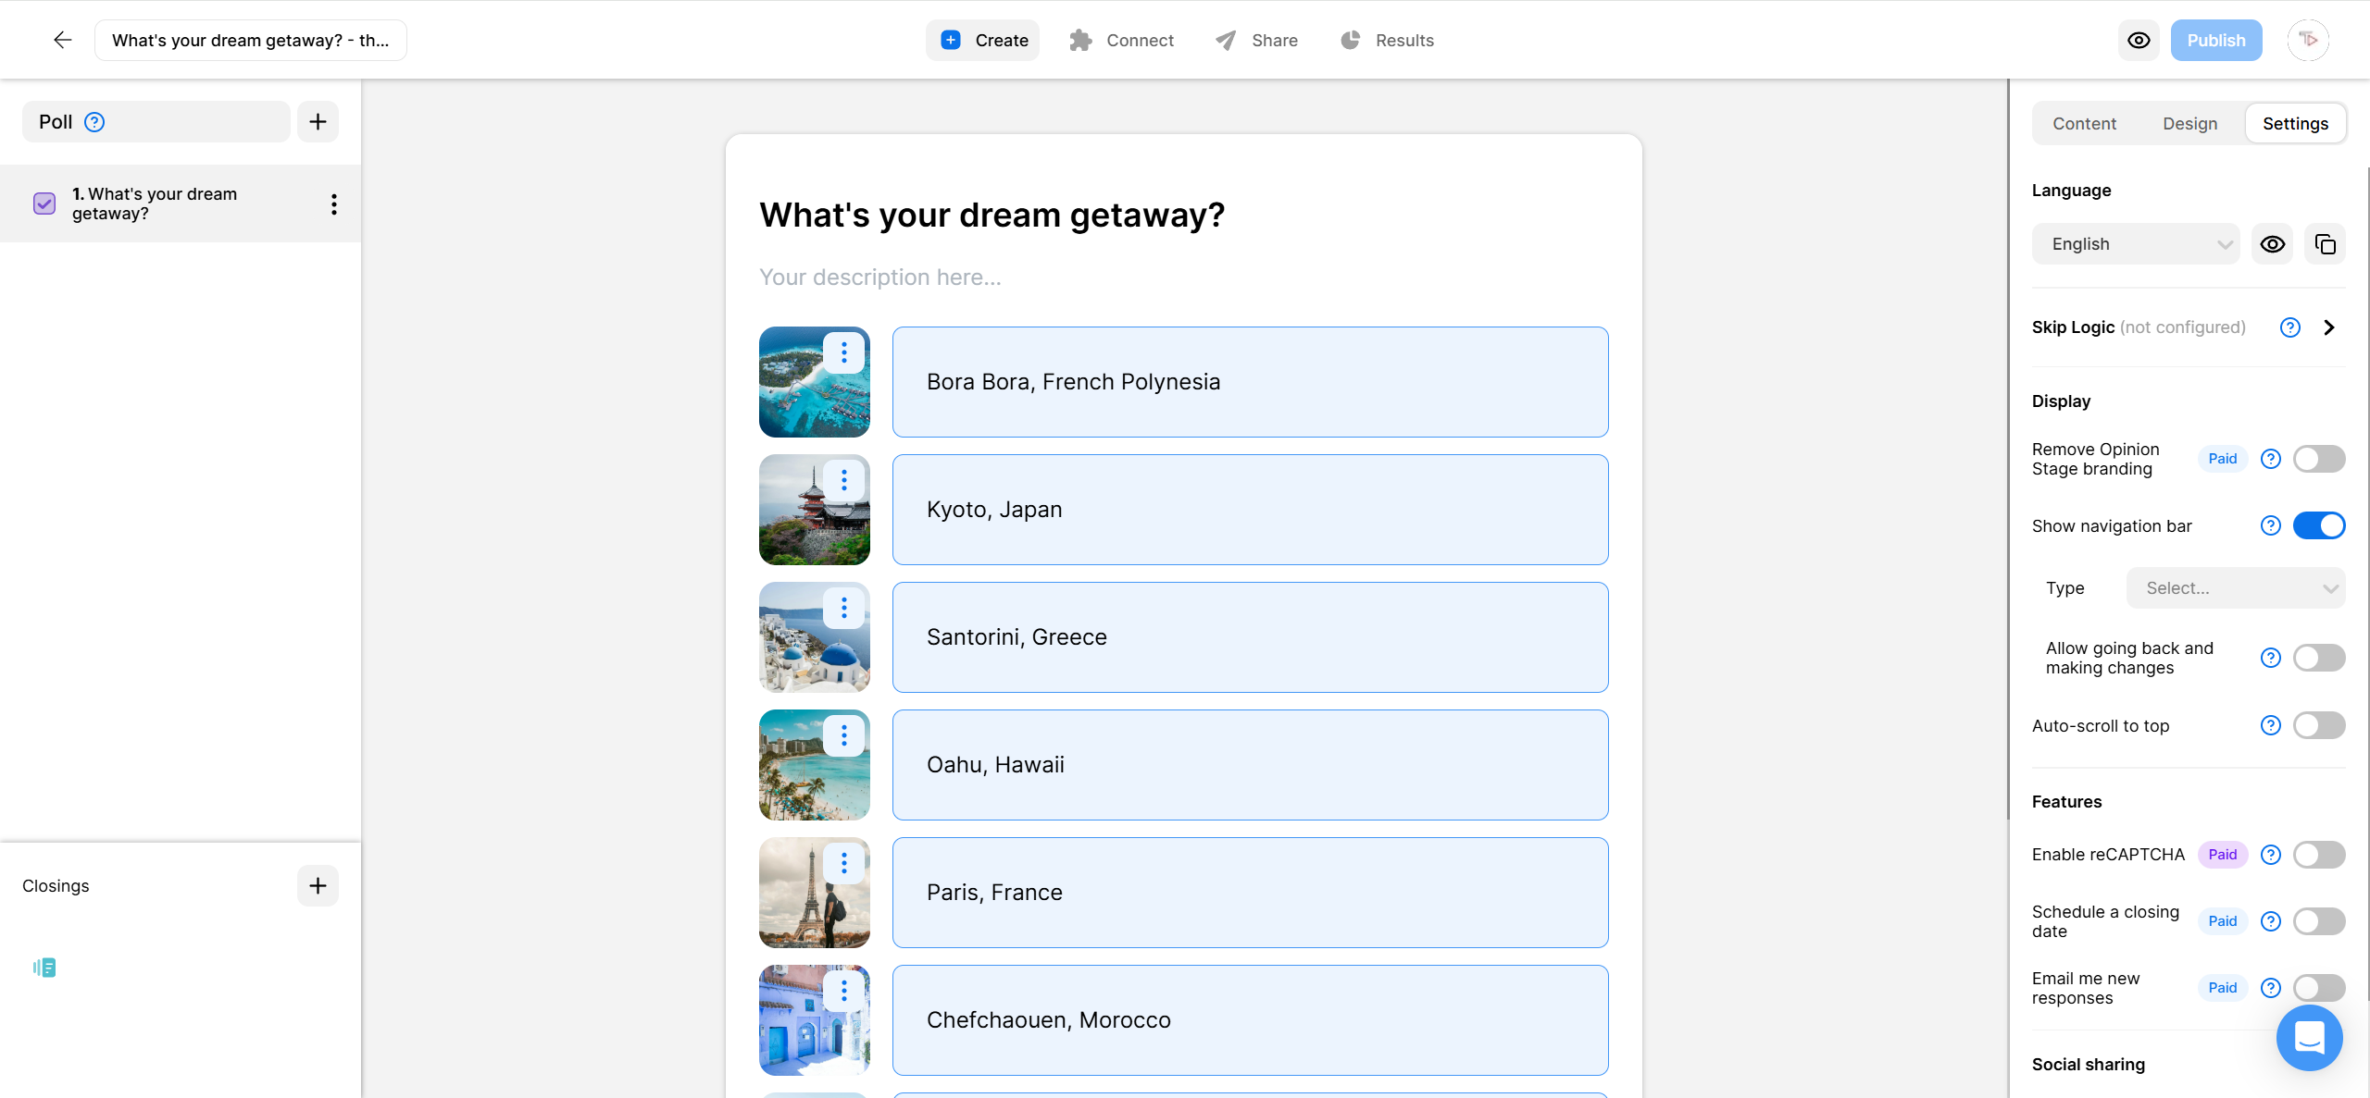Viewport: 2370px width, 1098px height.
Task: View the poll Results
Action: coord(1387,40)
